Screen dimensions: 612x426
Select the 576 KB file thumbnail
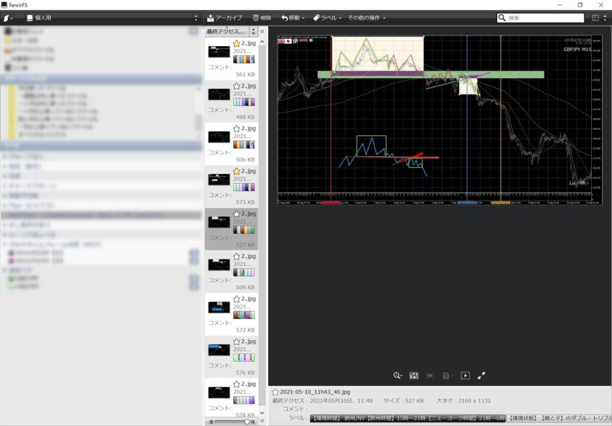click(x=219, y=350)
